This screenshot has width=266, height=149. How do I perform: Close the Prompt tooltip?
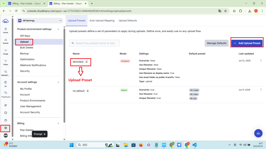pos(45,134)
